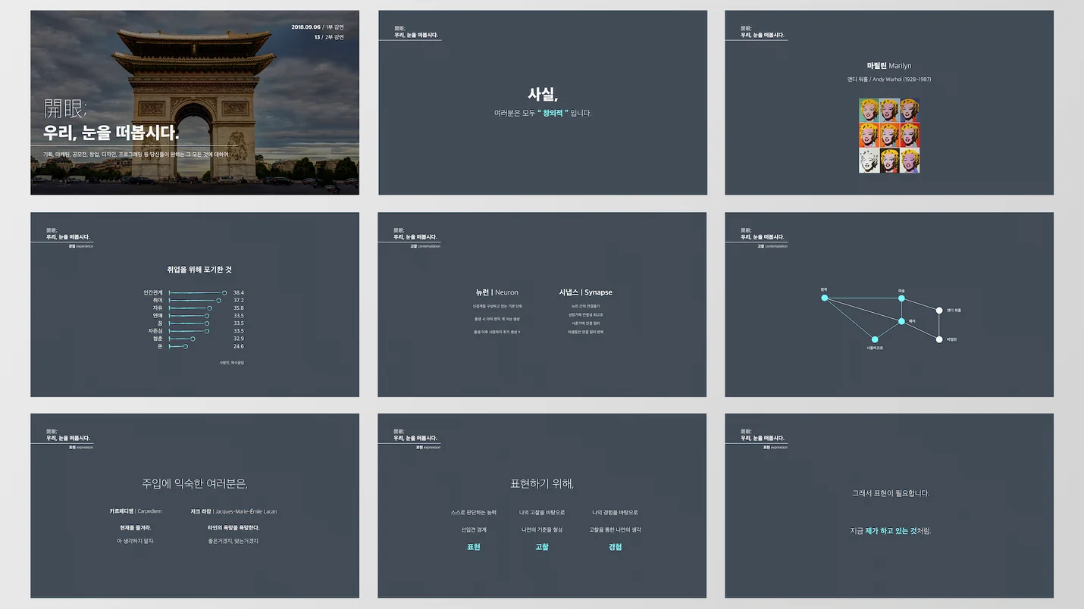The width and height of the screenshot is (1084, 609).
Task: Click the 37.2 value in the chart
Action: tap(239, 300)
